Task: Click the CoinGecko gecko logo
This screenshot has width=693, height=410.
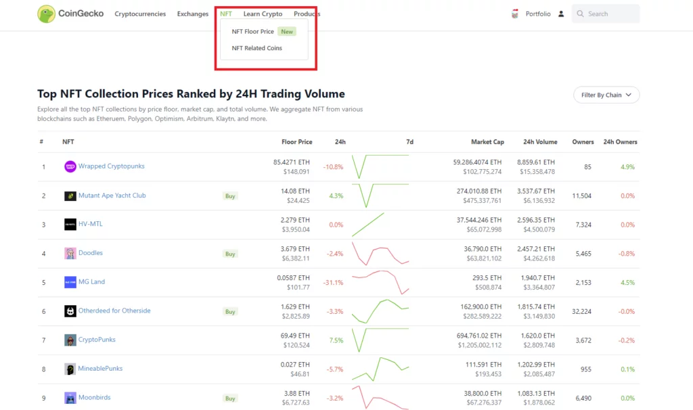Action: tap(46, 14)
